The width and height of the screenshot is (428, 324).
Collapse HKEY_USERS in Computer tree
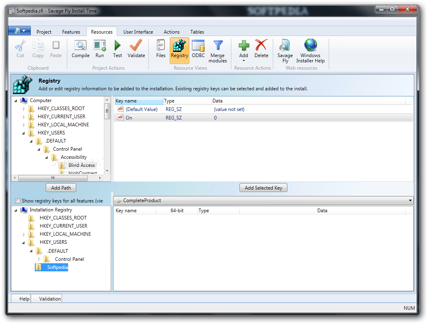point(24,133)
